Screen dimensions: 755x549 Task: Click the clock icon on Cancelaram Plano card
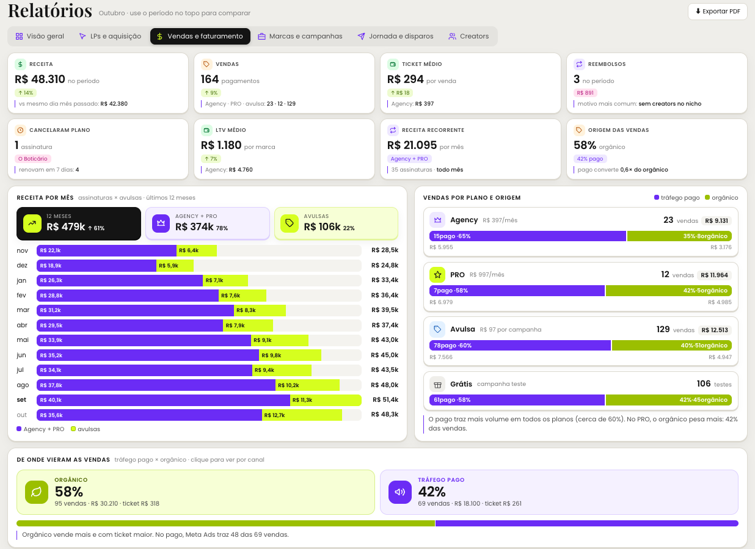click(x=20, y=130)
